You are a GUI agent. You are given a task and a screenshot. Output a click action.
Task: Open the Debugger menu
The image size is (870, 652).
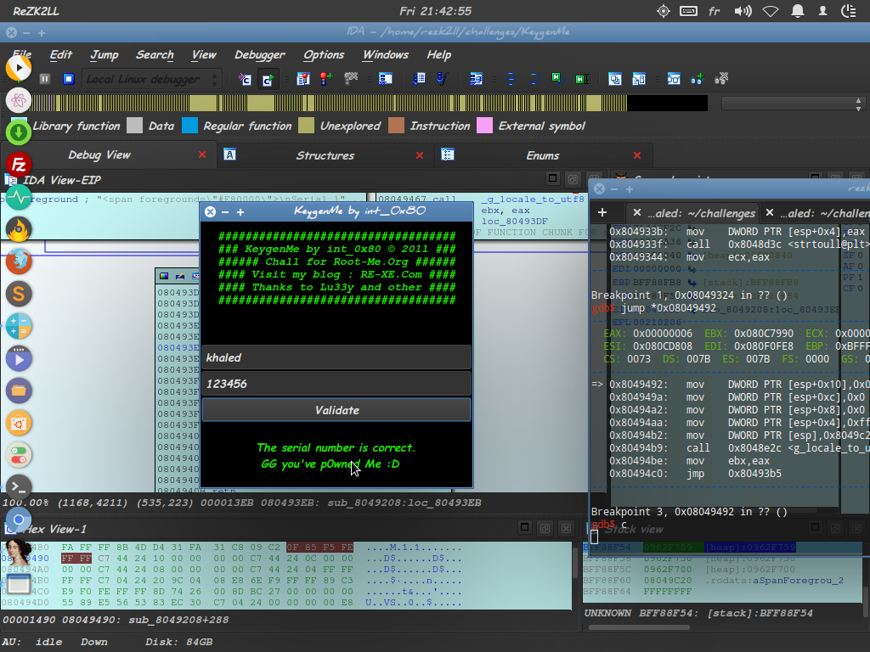pyautogui.click(x=260, y=55)
